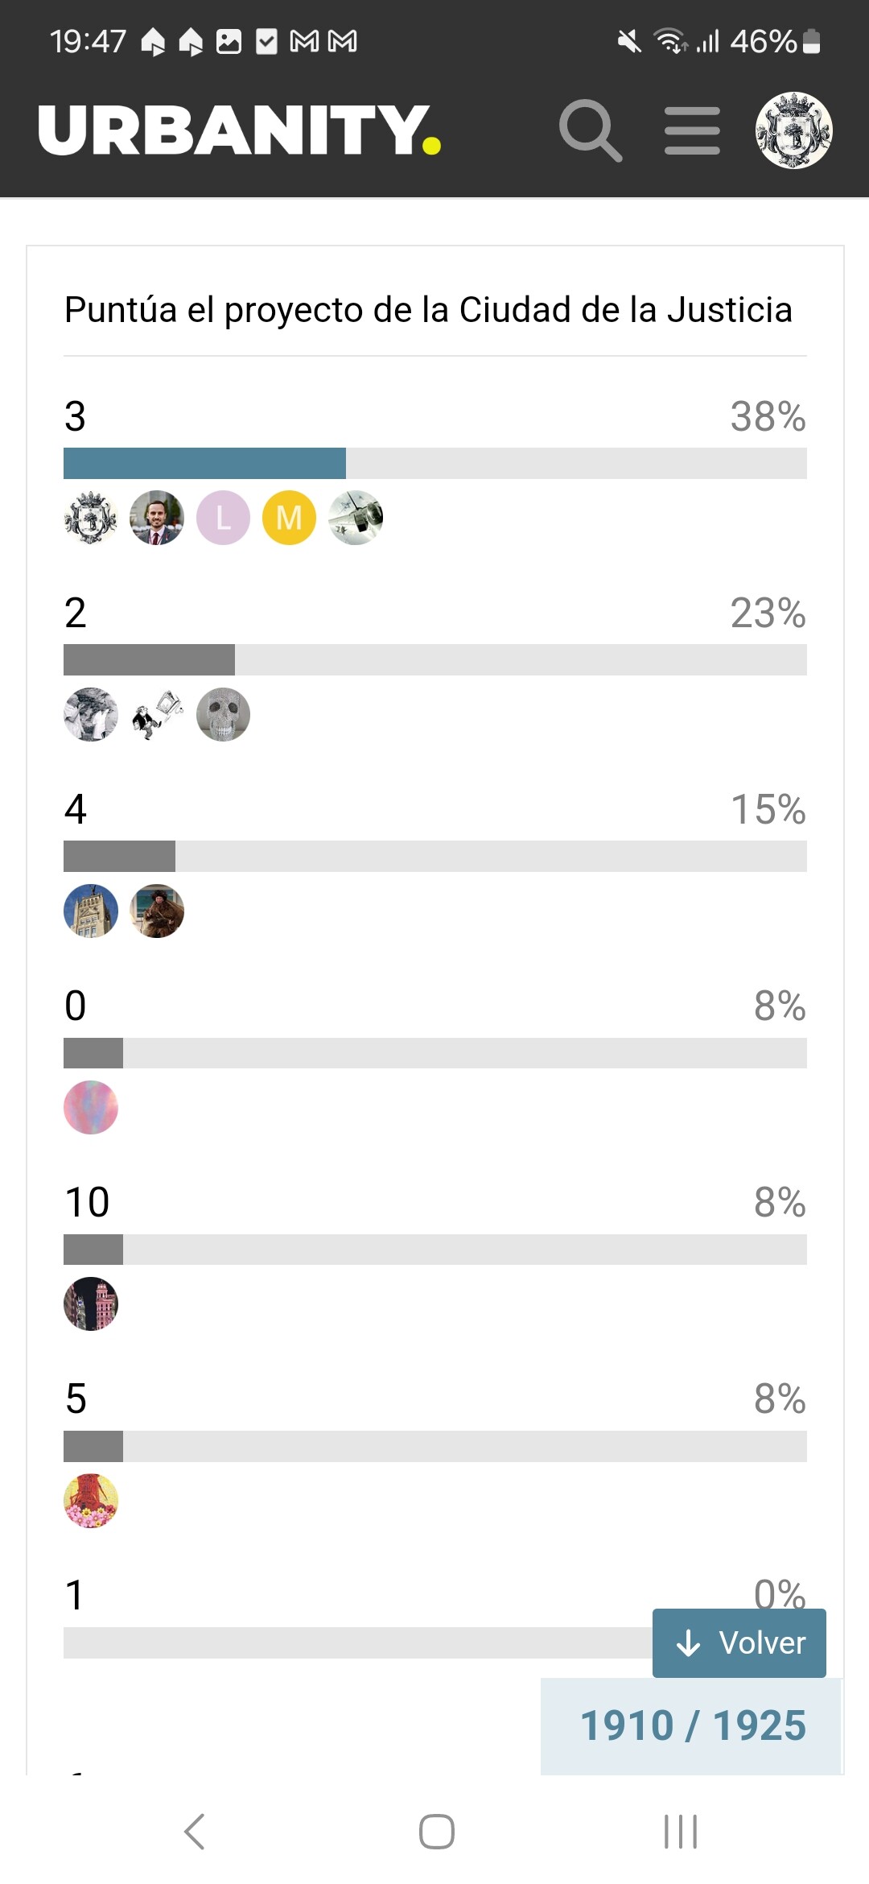Click the Volver button

pos(739,1643)
